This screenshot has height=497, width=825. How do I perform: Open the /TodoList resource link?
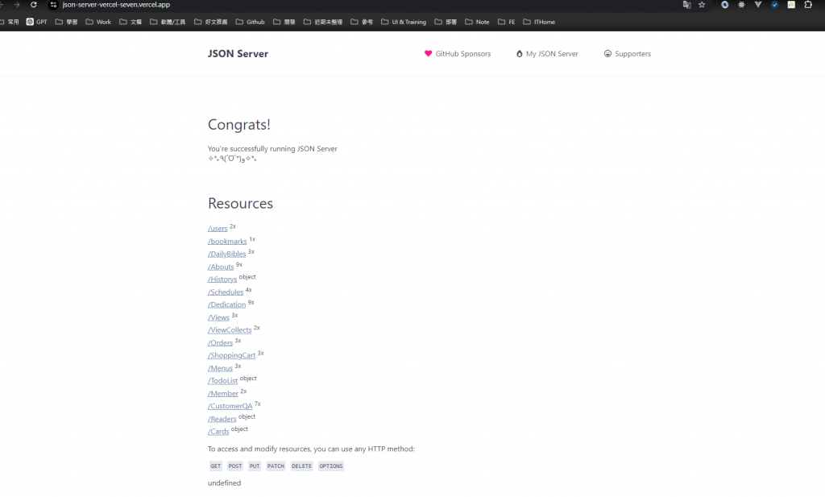click(223, 381)
